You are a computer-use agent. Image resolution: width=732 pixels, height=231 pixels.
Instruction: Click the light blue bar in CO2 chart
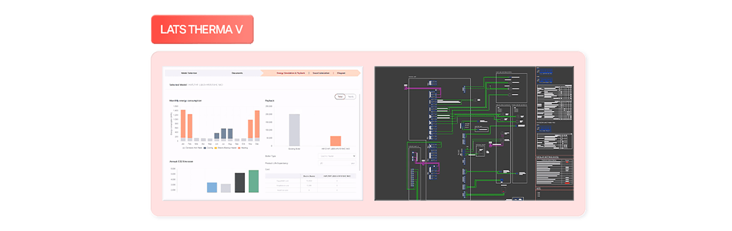212,188
